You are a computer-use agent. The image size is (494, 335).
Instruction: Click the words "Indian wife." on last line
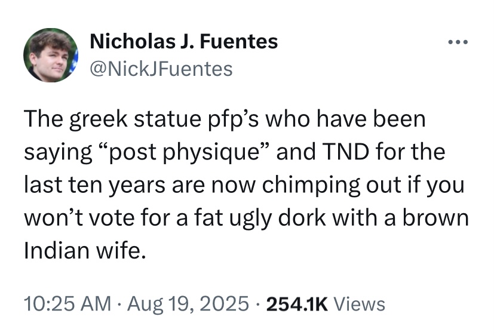click(x=84, y=251)
